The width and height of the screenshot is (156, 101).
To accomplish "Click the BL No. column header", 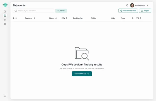I will pyautogui.click(x=93, y=18).
